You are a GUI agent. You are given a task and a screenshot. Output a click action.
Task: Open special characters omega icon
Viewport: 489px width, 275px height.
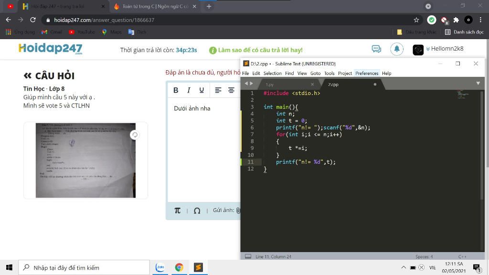pos(197,211)
